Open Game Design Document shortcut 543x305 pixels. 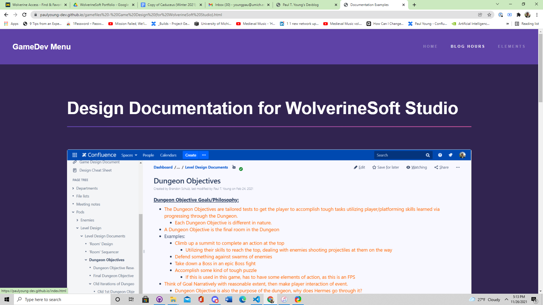point(99,162)
